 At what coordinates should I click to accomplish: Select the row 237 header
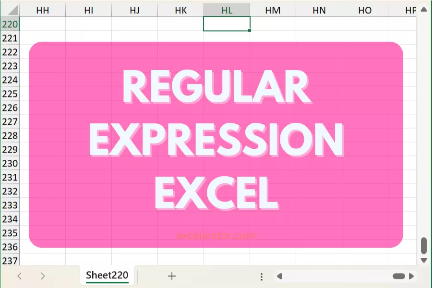click(9, 261)
